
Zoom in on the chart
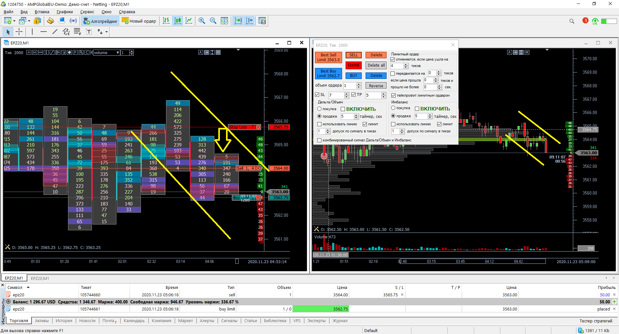pos(202,21)
